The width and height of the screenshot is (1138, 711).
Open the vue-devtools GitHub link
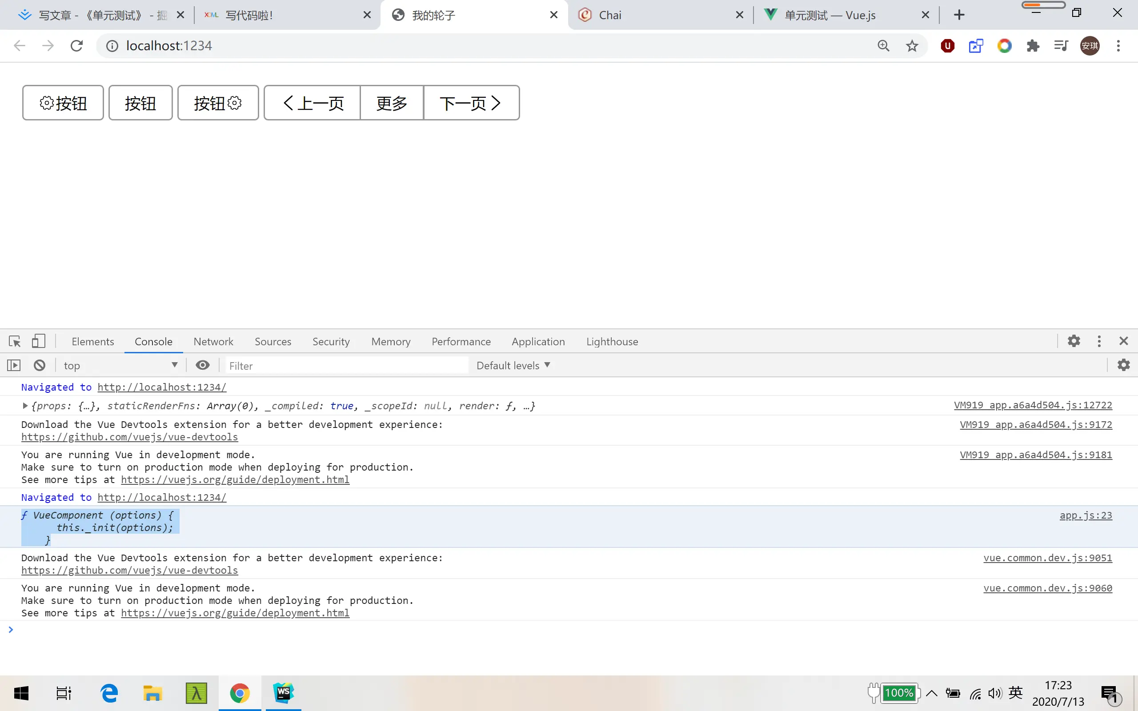[130, 437]
